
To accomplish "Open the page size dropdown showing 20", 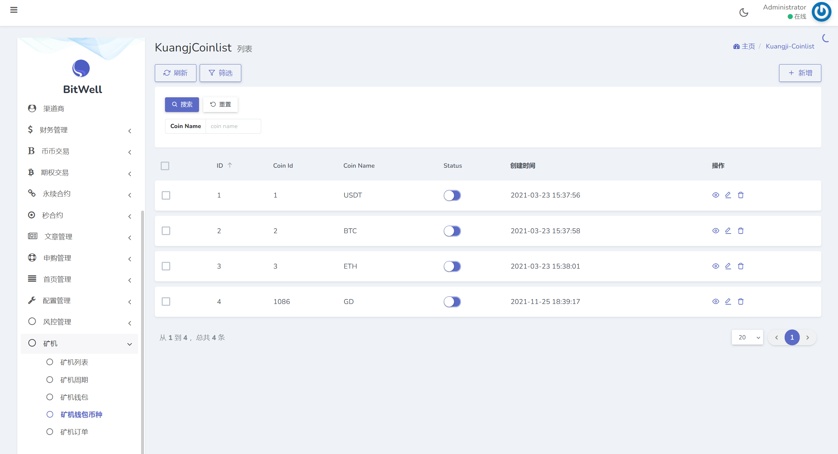I will tap(747, 337).
